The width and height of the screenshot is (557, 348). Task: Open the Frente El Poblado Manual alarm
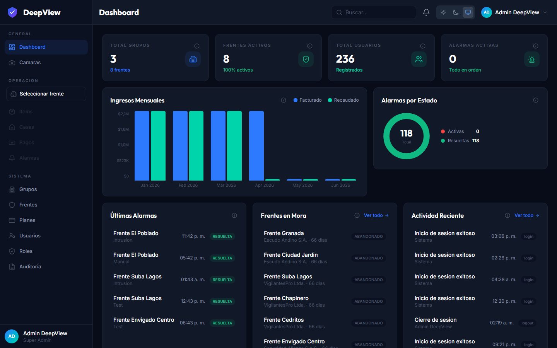pos(174,258)
